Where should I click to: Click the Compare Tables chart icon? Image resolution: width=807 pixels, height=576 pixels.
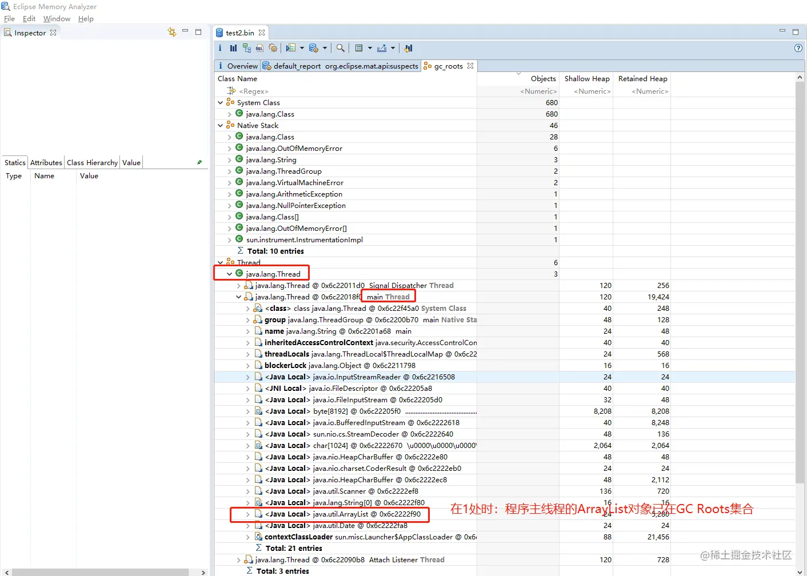[408, 48]
